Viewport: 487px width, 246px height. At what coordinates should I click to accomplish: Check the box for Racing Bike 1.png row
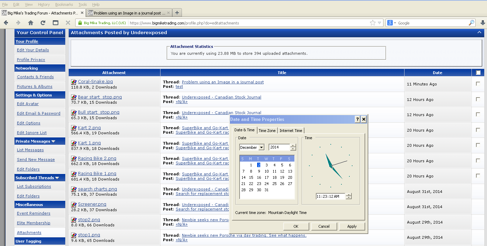pyautogui.click(x=478, y=176)
